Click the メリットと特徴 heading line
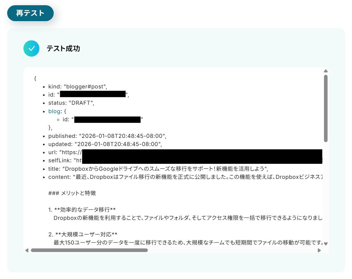Screen dimensions: 352x279 pos(72,193)
